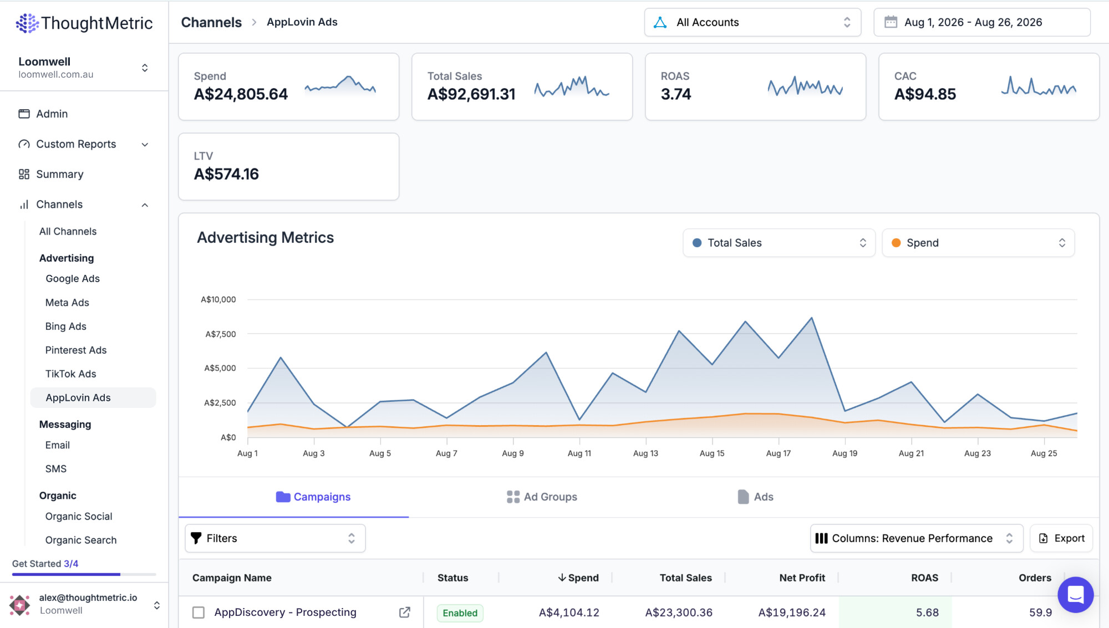This screenshot has width=1109, height=628.
Task: Click the Export button
Action: tap(1061, 538)
